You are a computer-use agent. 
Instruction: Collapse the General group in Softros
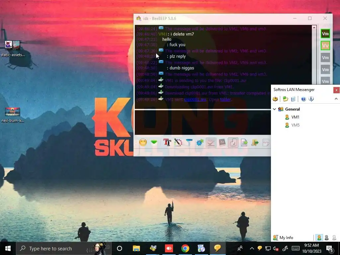point(275,109)
